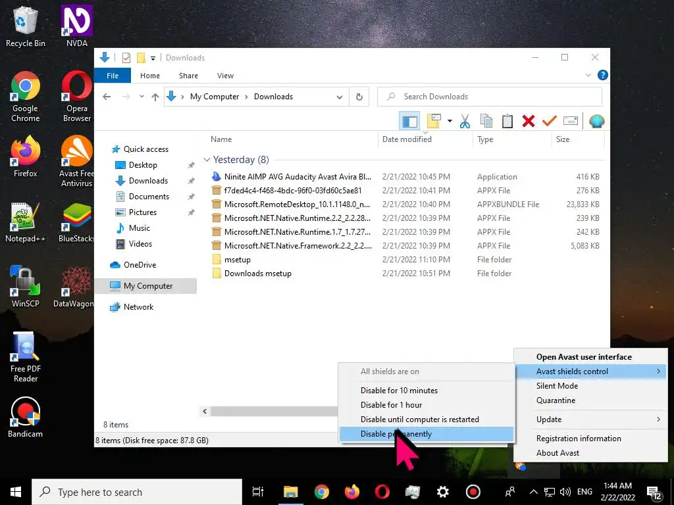Open the address bar history dropdown
Viewport: 674px width, 505px height.
340,97
